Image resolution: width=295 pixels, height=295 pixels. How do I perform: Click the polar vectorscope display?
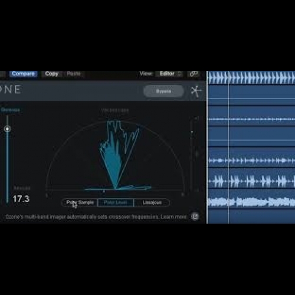pyautogui.click(x=116, y=155)
